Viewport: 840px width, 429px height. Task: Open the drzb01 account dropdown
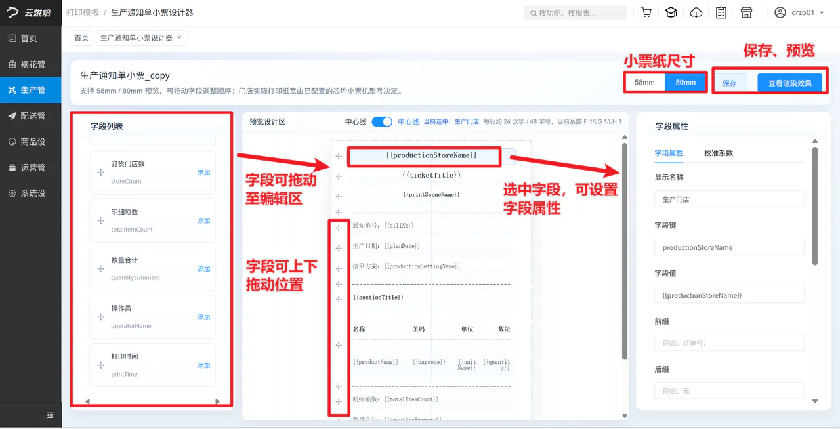click(799, 12)
